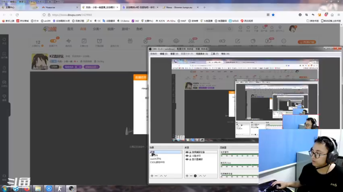Open the gift box icon on Douyu toolbar

pos(130,41)
